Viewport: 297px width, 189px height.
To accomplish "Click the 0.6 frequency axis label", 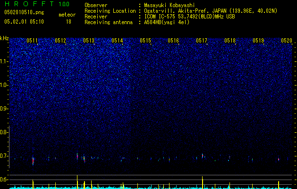I will (4, 180).
